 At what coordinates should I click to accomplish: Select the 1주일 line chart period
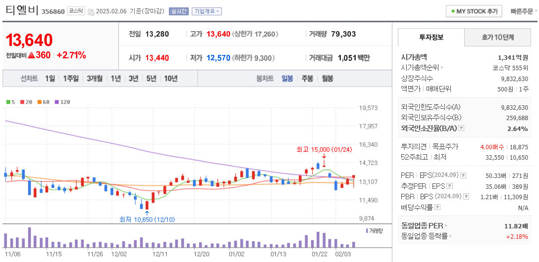pos(71,79)
